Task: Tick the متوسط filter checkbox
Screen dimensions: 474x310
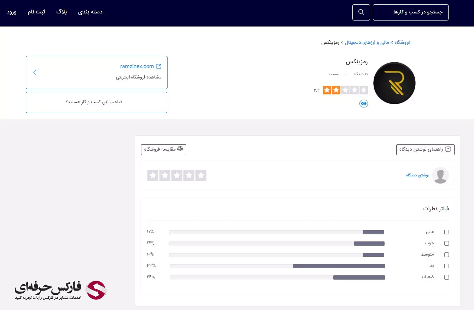Action: [446, 255]
